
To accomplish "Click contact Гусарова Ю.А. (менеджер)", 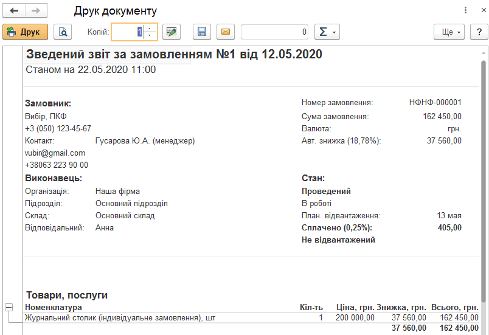I will coord(145,141).
